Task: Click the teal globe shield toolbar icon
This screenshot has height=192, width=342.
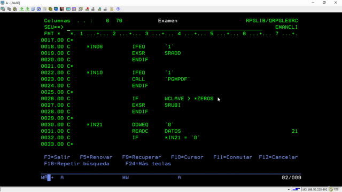Action: [56, 9]
